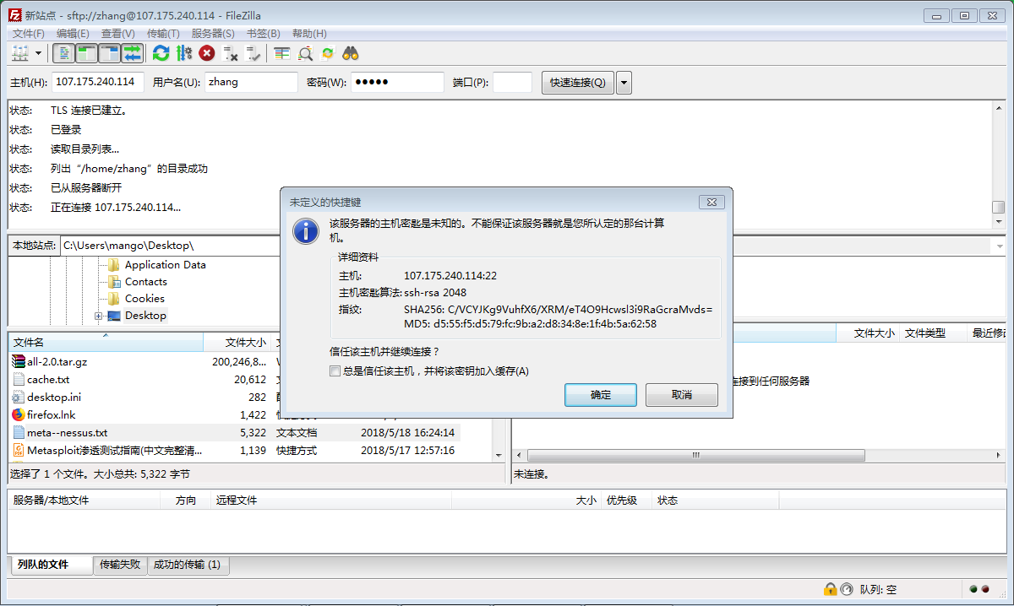Toggle directory comparison (magnifier icon)
The image size is (1014, 606).
pos(305,53)
